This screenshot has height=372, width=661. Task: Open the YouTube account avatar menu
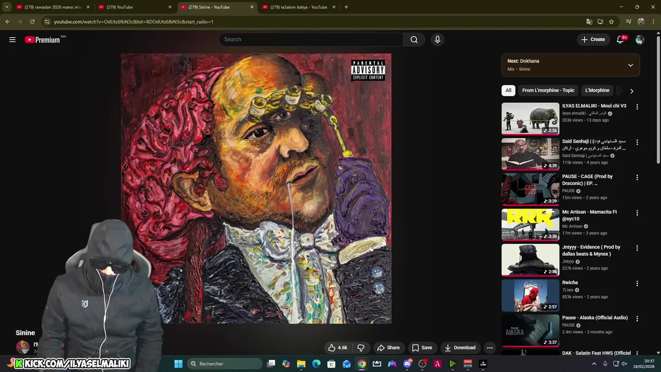[x=640, y=40]
